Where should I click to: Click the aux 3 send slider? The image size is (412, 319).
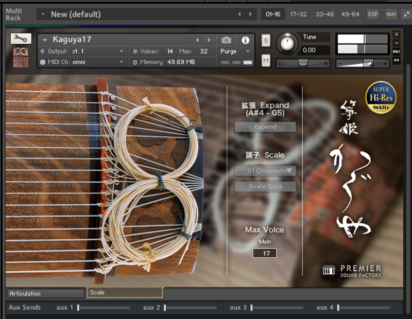coord(251,308)
